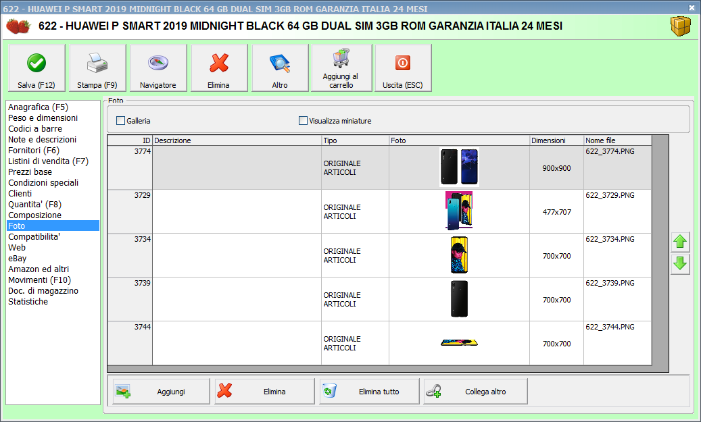
Task: Open the Altro magnifier button
Action: pyautogui.click(x=280, y=68)
